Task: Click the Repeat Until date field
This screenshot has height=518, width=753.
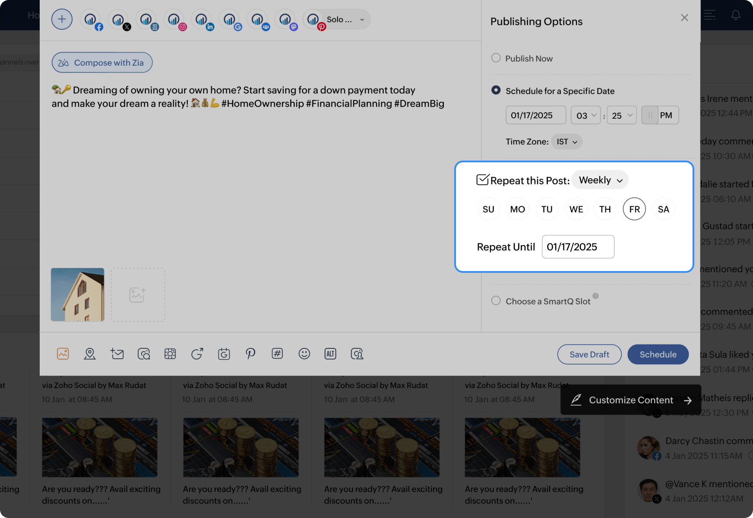Action: (578, 247)
